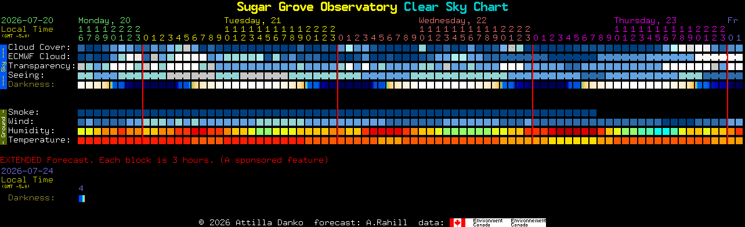Click the Thursday, 23 day header

tap(646, 20)
